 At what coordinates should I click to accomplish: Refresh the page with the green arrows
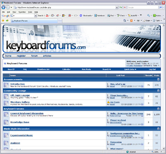121,7
